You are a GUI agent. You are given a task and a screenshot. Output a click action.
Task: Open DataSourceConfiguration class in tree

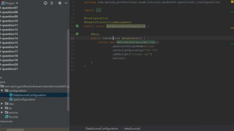[x=30, y=95]
